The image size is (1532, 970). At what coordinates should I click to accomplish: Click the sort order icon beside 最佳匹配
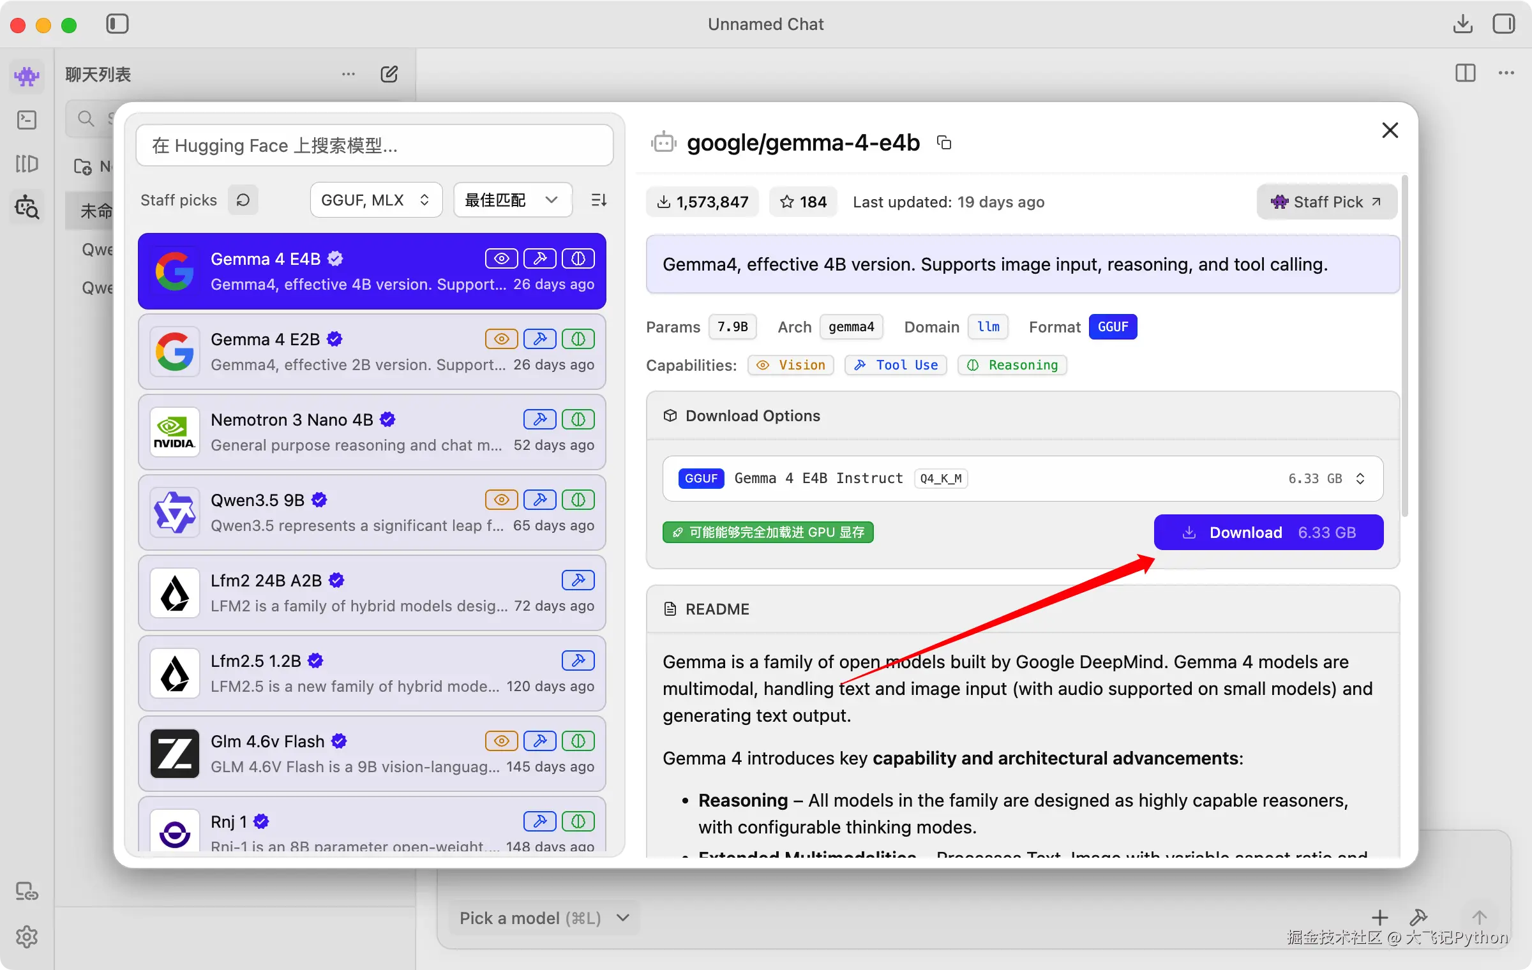point(599,200)
